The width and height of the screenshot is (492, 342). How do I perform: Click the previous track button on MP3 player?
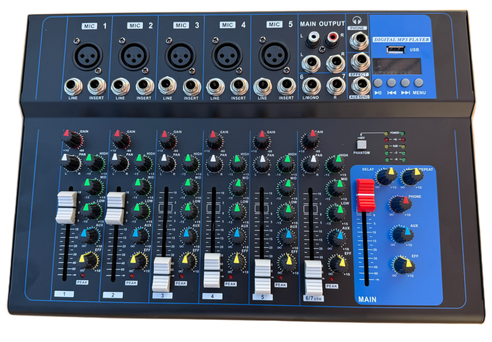click(x=391, y=83)
